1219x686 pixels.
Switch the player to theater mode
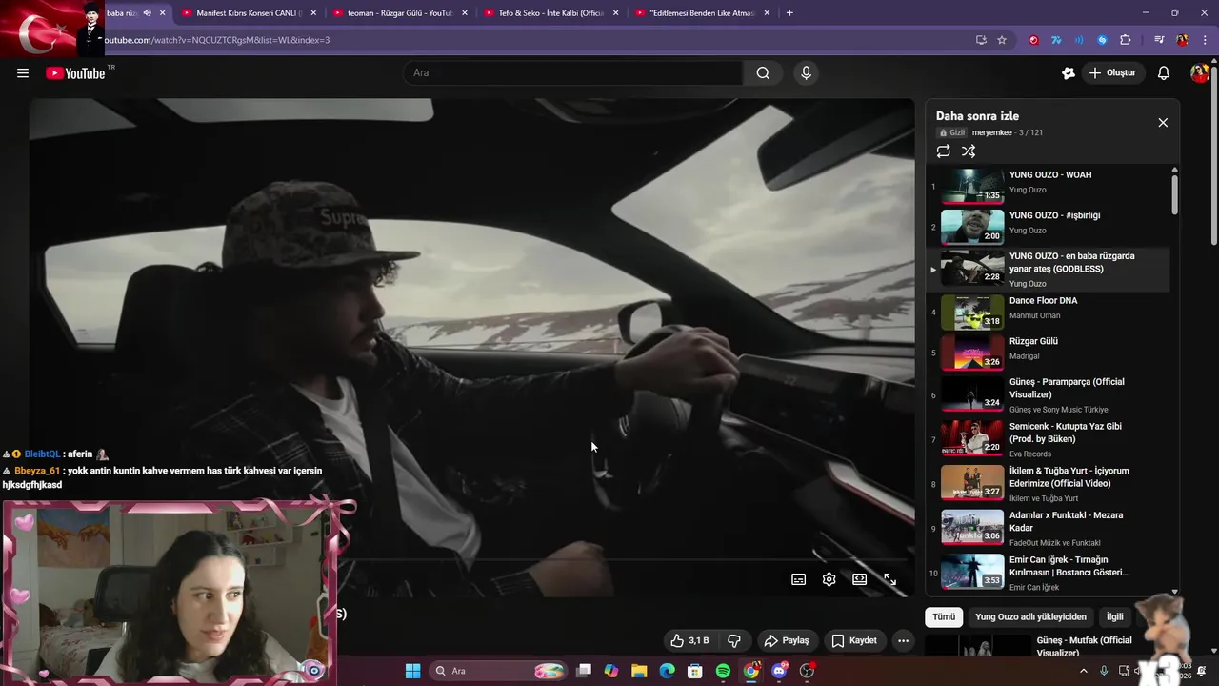(860, 579)
